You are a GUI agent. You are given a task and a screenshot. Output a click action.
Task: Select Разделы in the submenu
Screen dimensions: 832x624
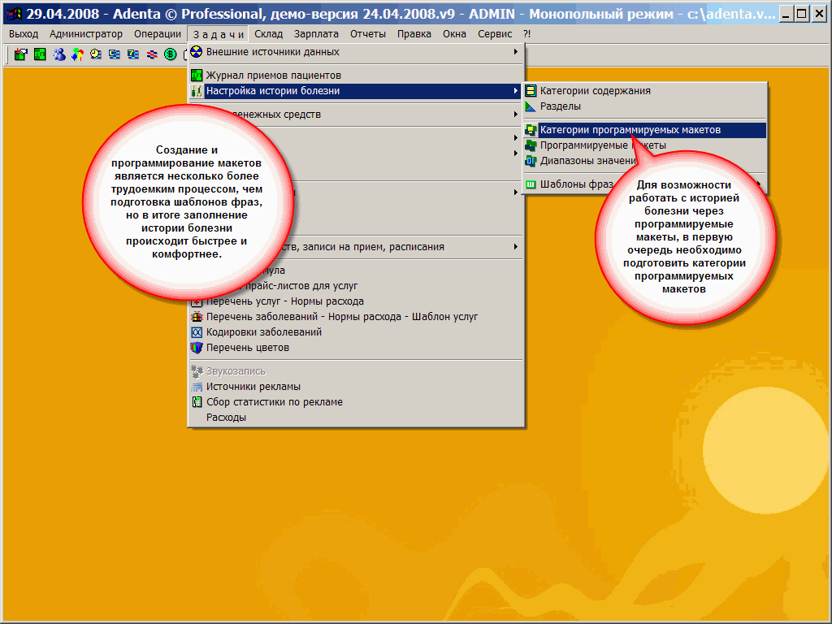(x=561, y=106)
